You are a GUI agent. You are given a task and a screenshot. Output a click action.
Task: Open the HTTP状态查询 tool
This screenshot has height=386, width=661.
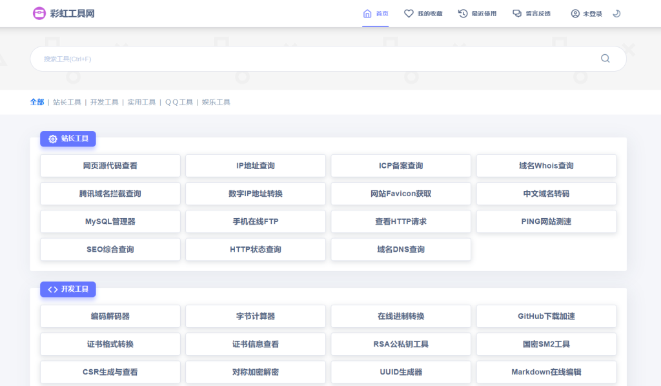pos(256,249)
